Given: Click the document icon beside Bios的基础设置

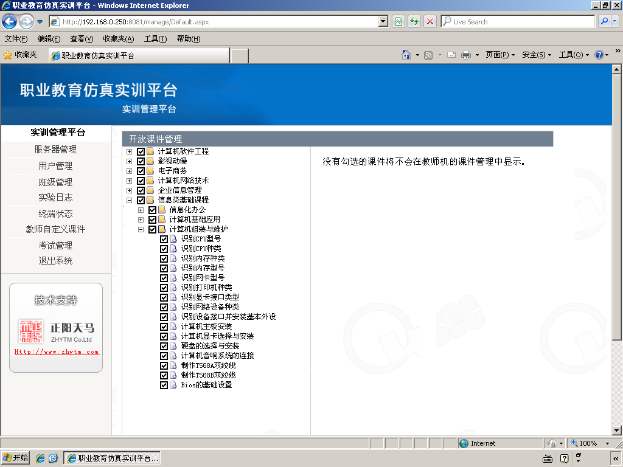Looking at the screenshot, I should [x=173, y=385].
